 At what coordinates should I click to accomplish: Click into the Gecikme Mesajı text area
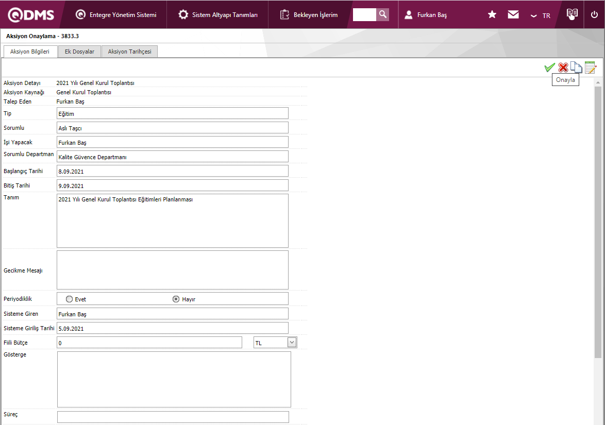pyautogui.click(x=172, y=270)
